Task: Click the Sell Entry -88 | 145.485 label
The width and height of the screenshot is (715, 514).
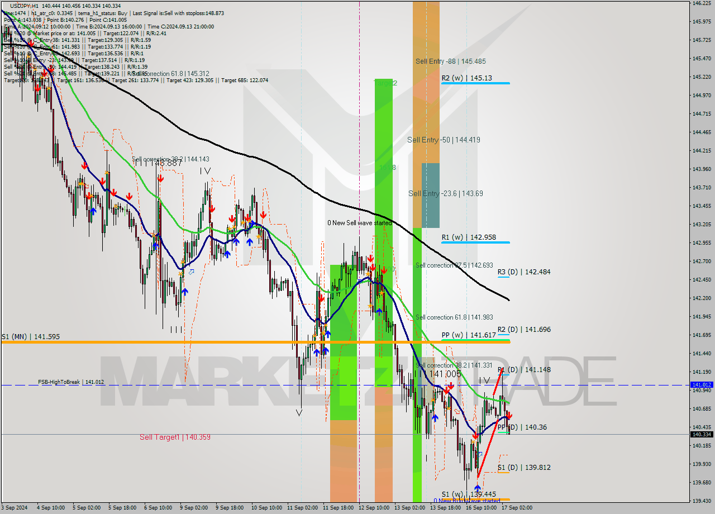Action: coord(450,61)
